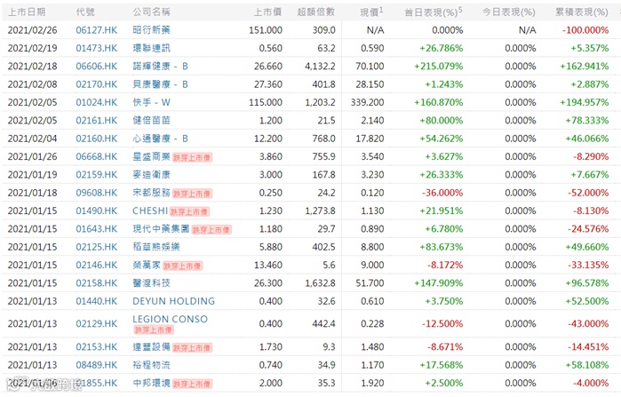Click company name 中邦環境
This screenshot has width=621, height=397.
point(151,383)
